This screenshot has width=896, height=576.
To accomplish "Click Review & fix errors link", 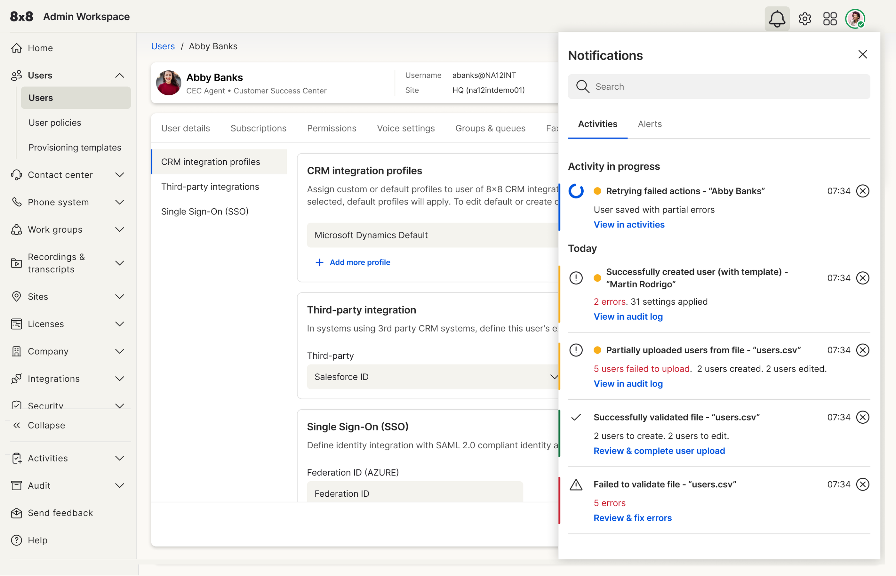I will click(633, 518).
